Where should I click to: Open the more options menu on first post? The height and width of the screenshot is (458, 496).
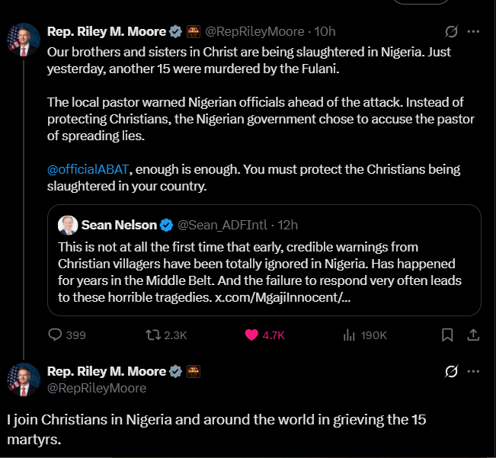pyautogui.click(x=473, y=32)
